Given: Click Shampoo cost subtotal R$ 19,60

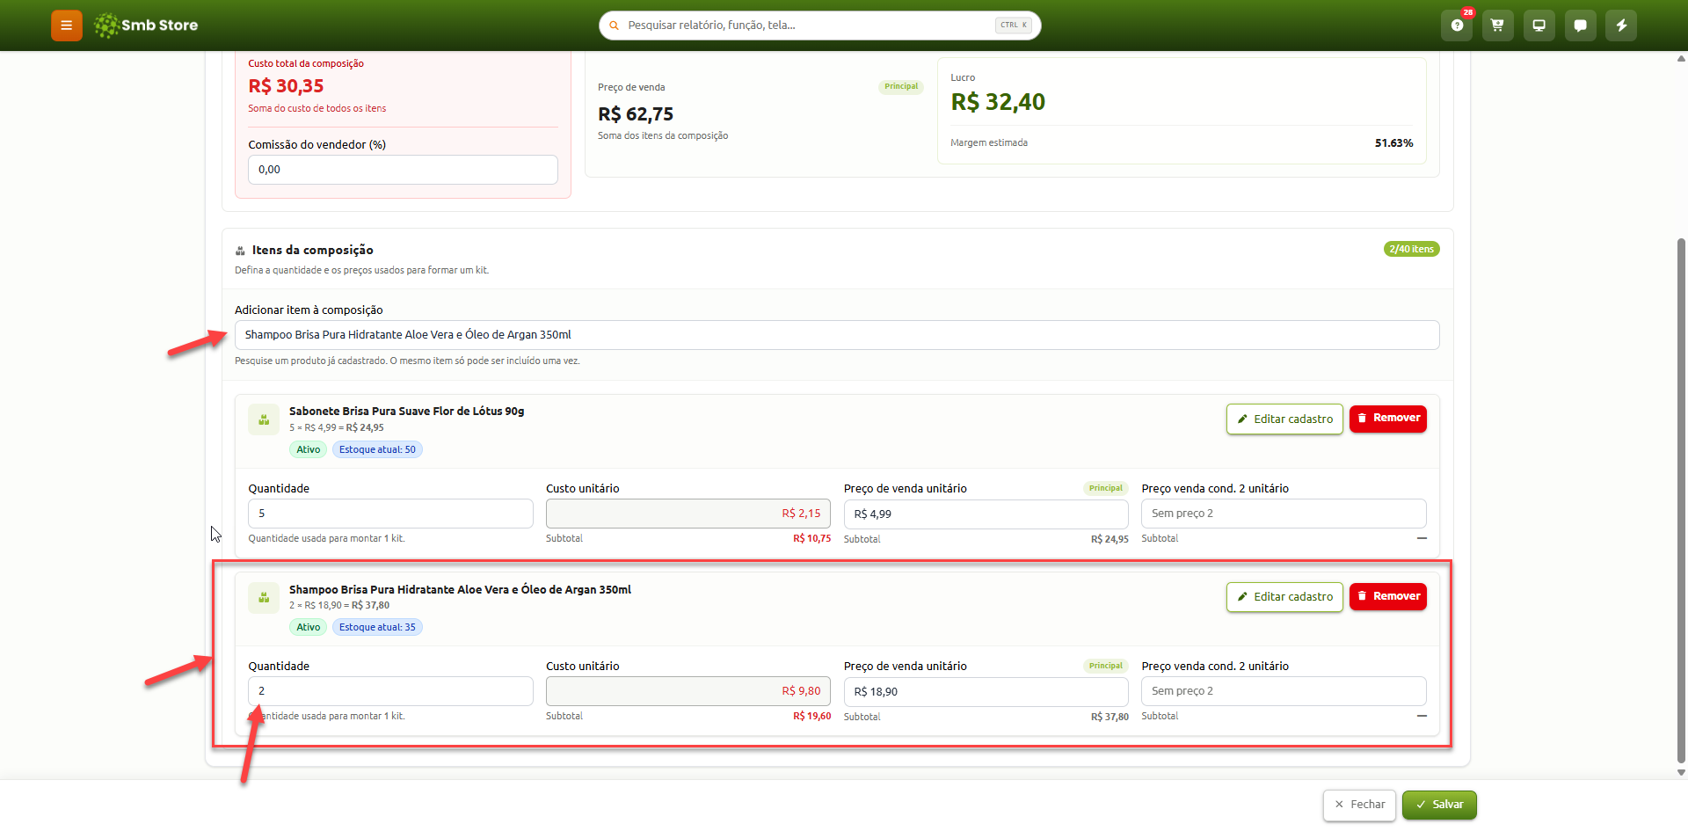Looking at the screenshot, I should pos(811,717).
